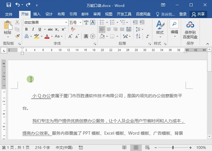Expand the font size 五号 dropdown
Screen dimensions: 212x151
(x=80, y=22)
